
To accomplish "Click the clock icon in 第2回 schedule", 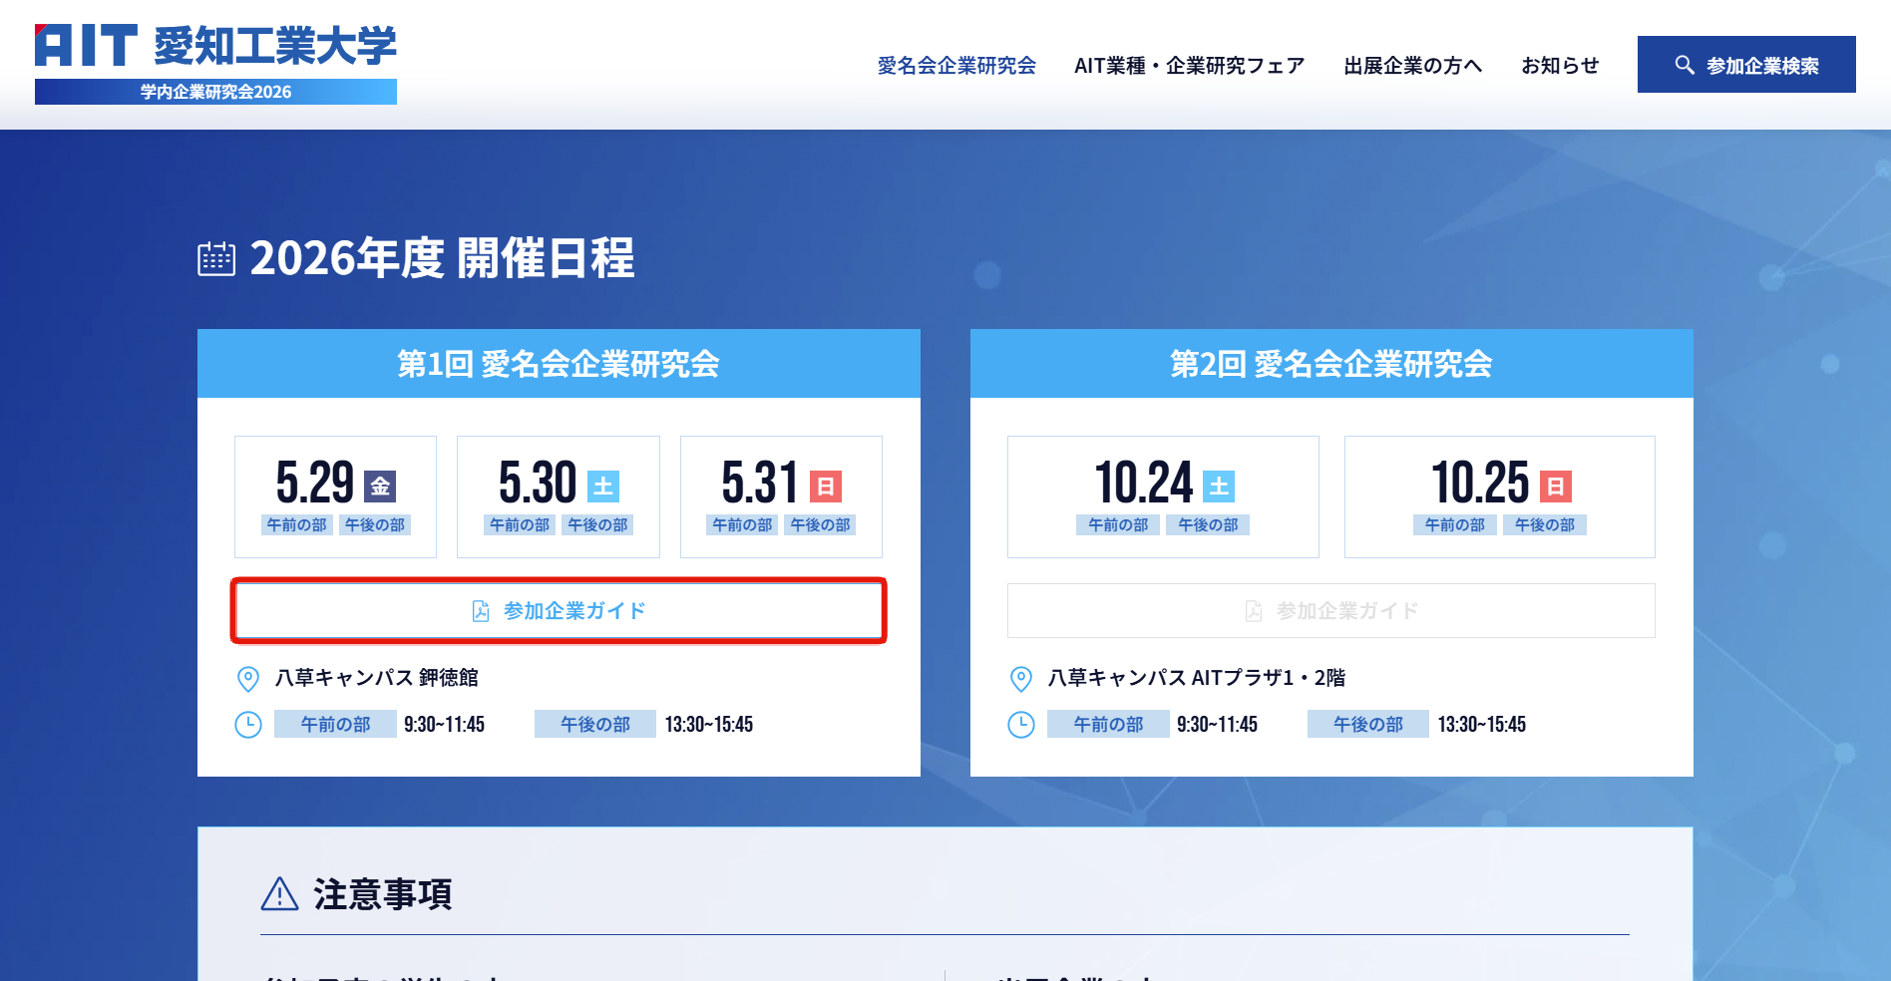I will coord(1020,725).
